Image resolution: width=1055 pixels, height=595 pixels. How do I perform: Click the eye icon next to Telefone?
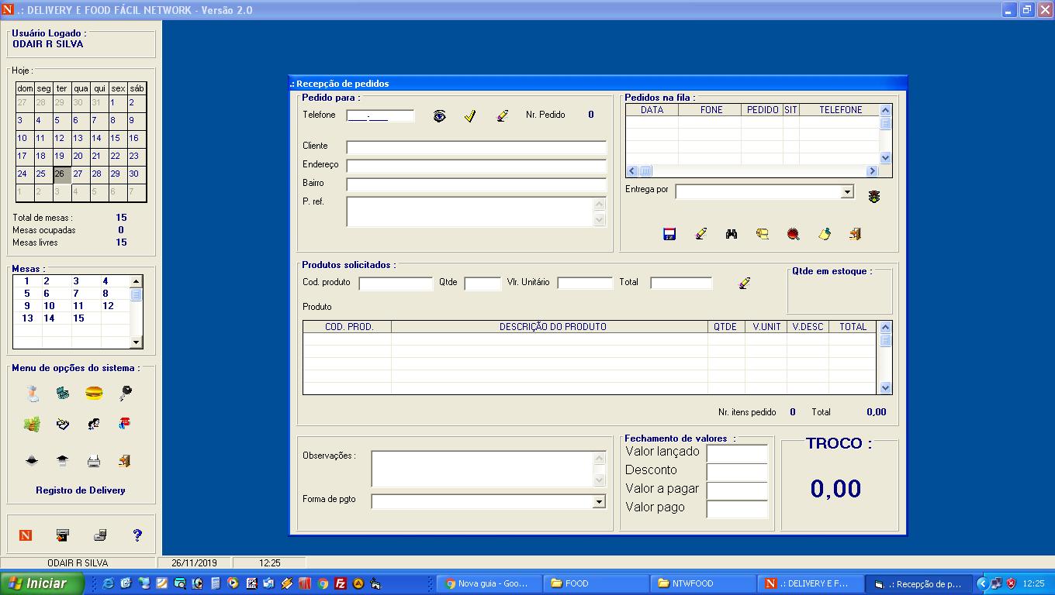(440, 116)
